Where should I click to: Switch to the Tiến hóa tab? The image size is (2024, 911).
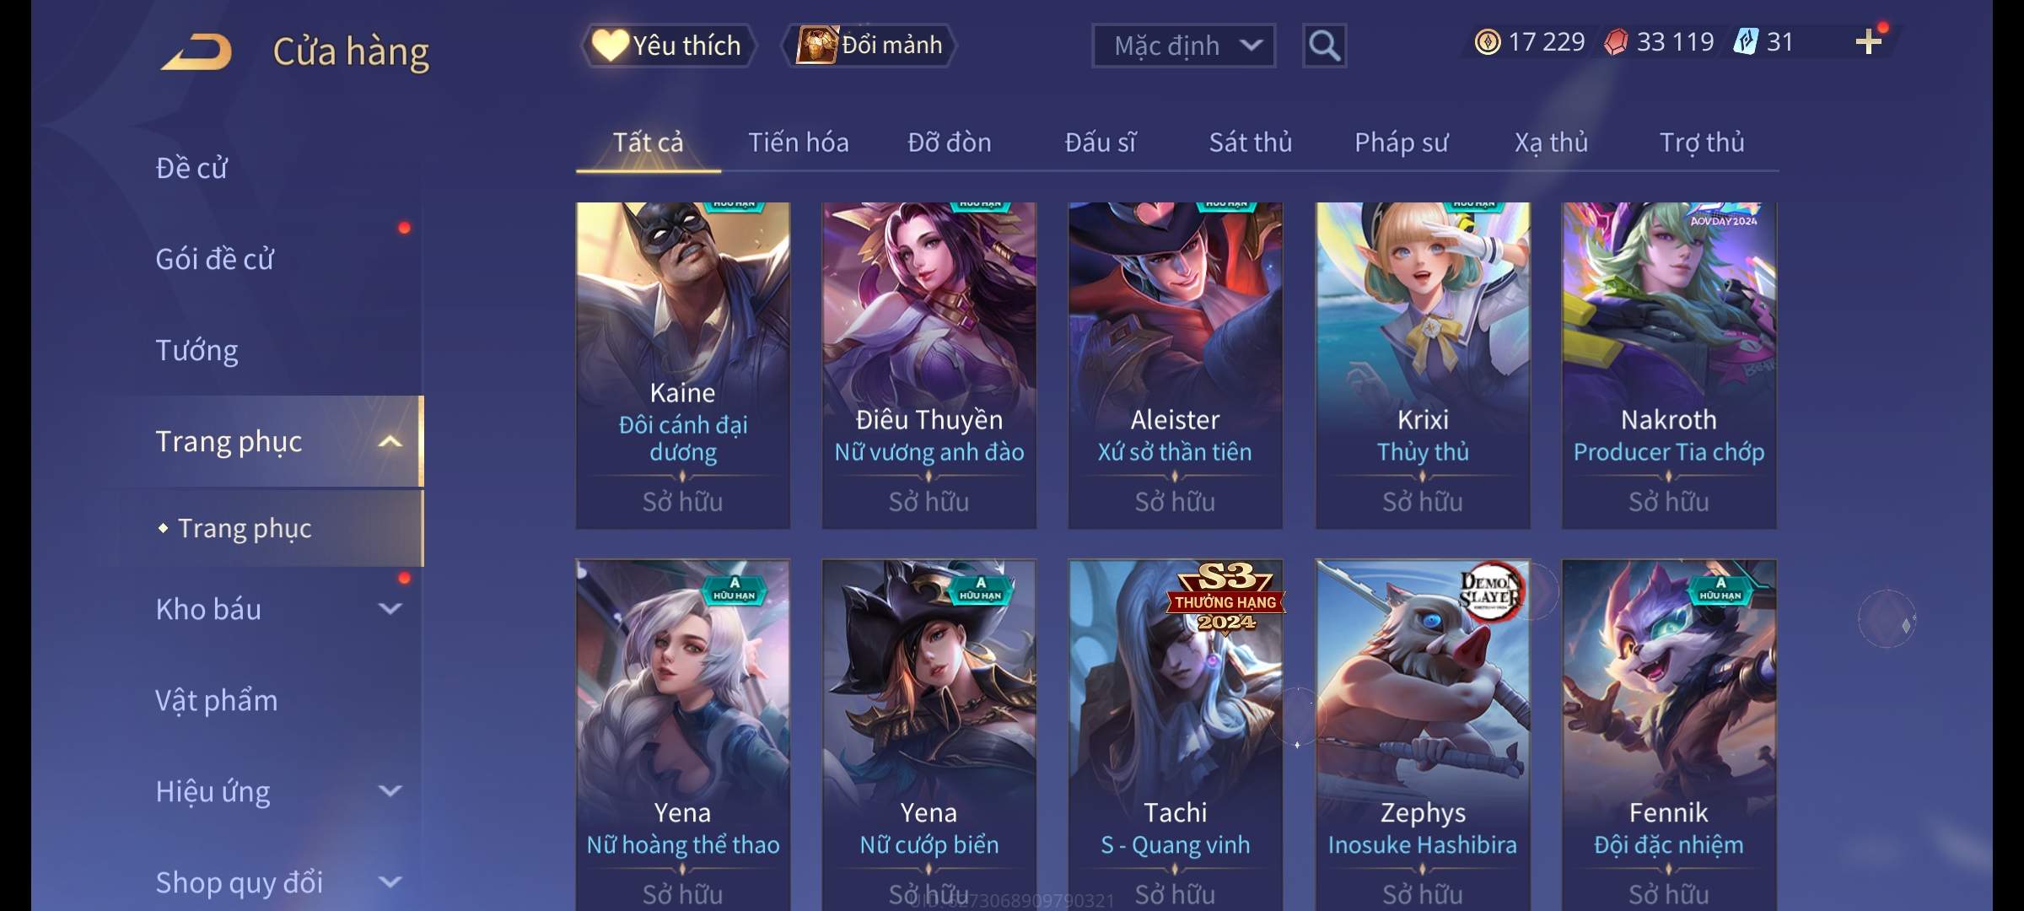(799, 143)
